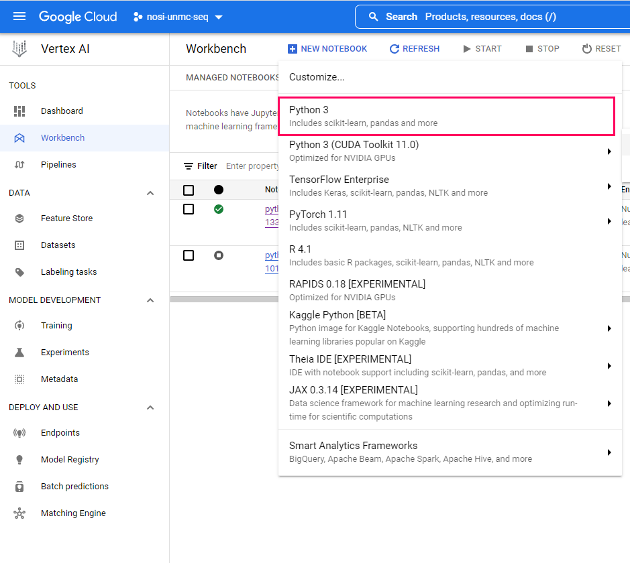Image resolution: width=630 pixels, height=563 pixels.
Task: Click the NEW NOTEBOOK button label
Action: click(334, 48)
